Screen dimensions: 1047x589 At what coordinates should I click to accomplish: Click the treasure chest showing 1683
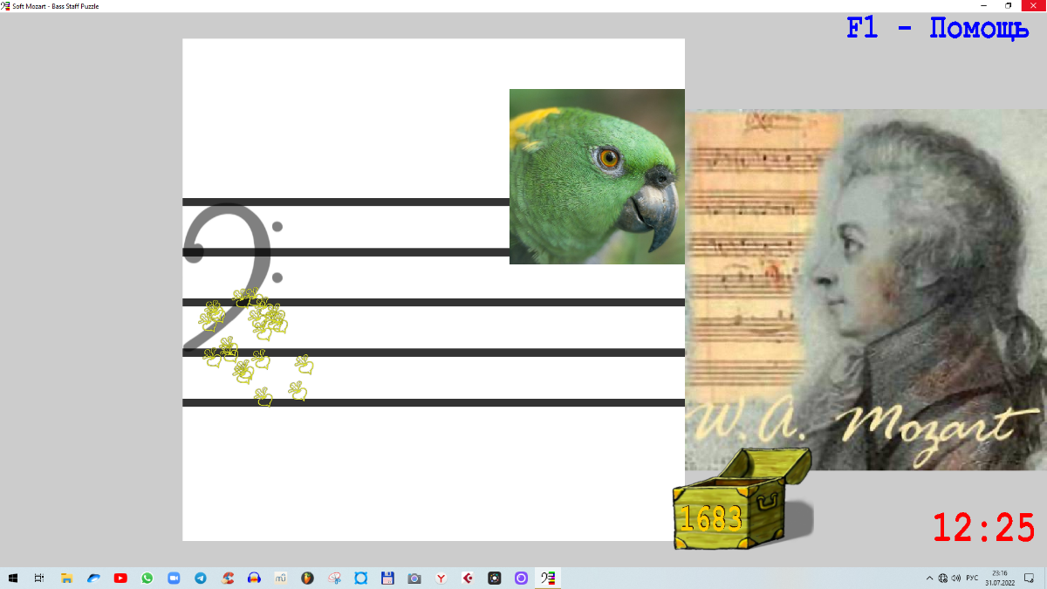(x=740, y=499)
